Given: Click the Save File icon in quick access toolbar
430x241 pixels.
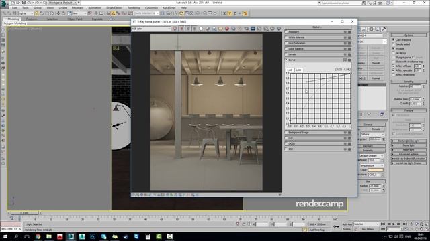Looking at the screenshot, I should pyautogui.click(x=24, y=3).
